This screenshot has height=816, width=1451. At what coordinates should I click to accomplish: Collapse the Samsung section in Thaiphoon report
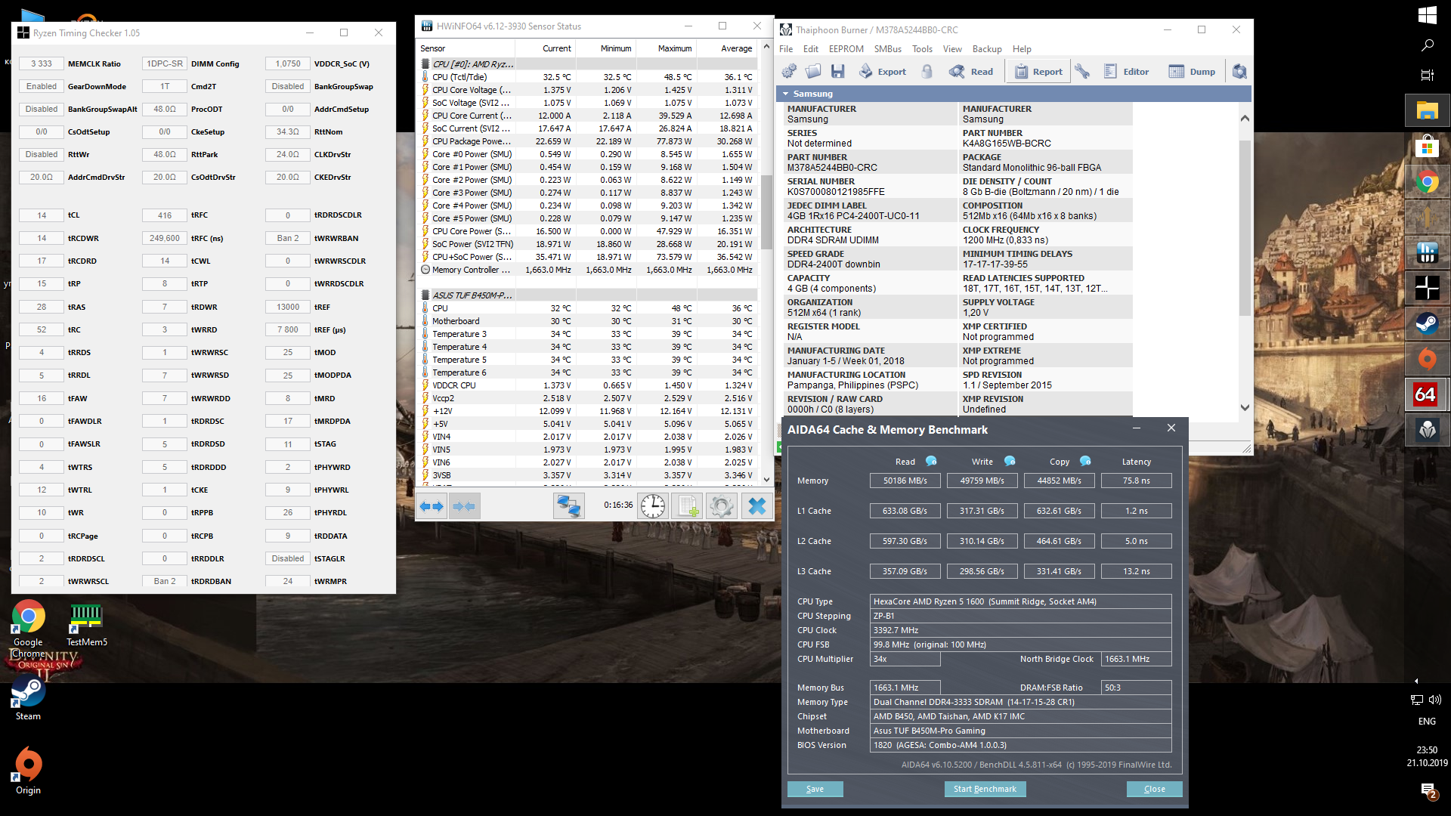tap(786, 94)
